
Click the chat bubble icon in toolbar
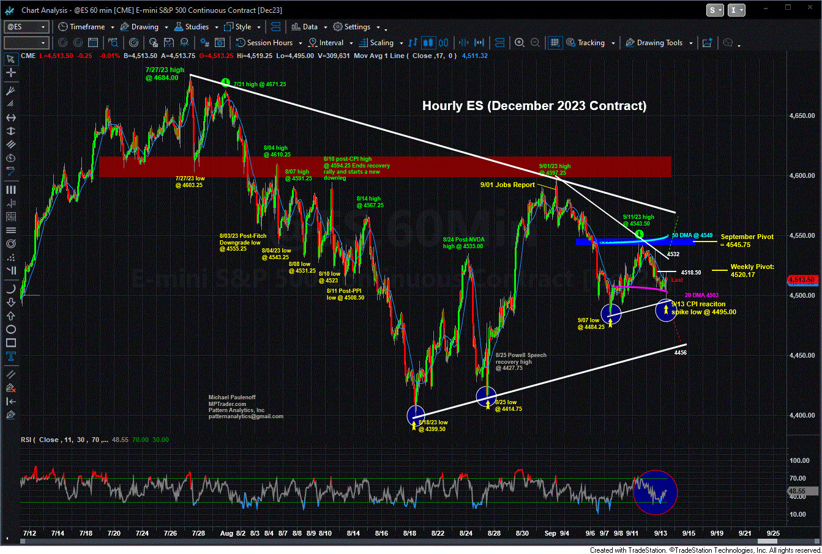click(728, 42)
